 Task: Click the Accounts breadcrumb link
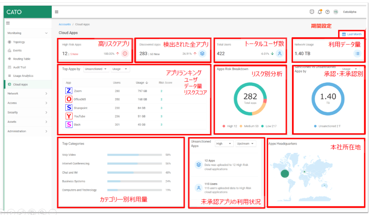[65, 25]
